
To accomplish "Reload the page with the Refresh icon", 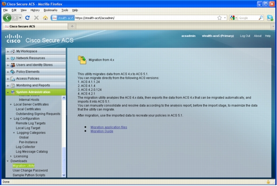I will point(27,18).
